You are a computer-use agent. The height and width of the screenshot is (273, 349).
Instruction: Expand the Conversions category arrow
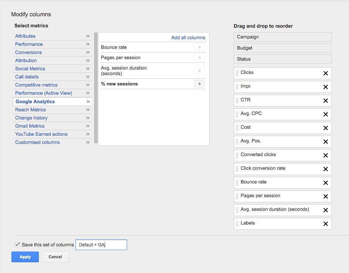88,53
